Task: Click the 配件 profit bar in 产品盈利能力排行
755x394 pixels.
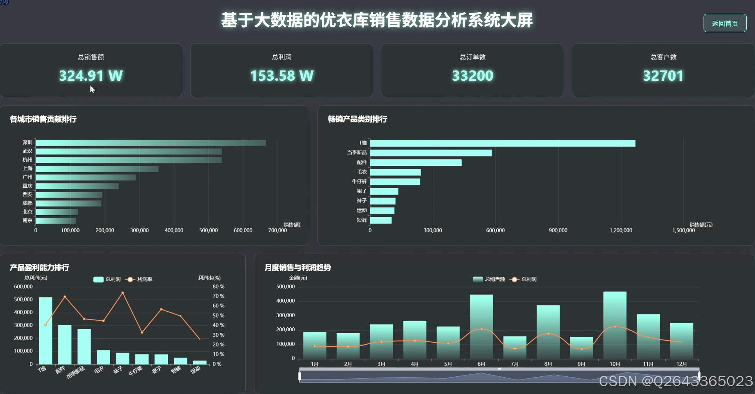Action: pyautogui.click(x=65, y=345)
